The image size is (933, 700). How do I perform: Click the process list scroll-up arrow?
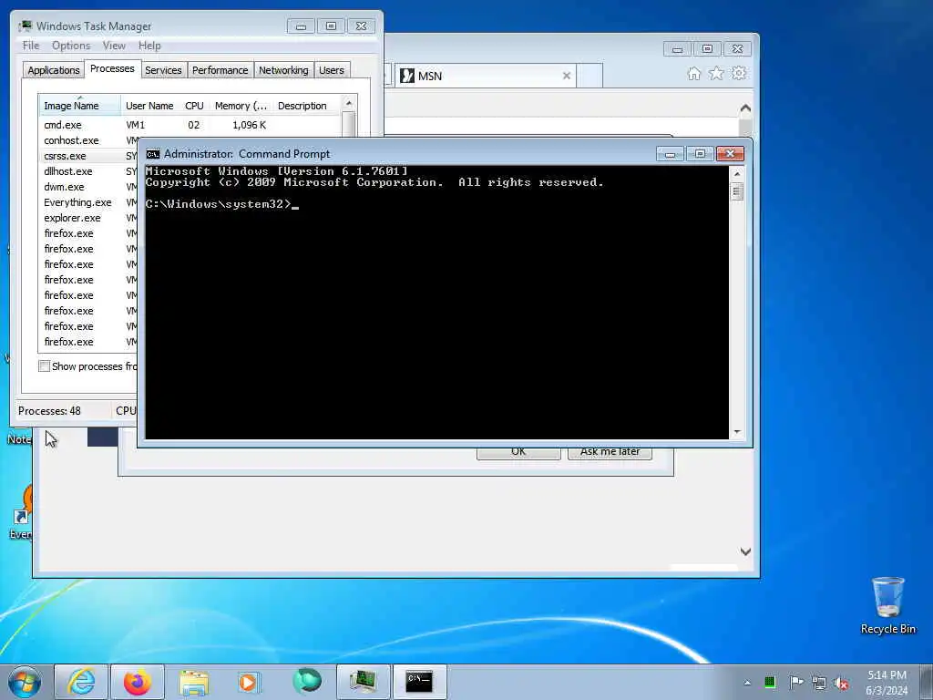click(x=349, y=103)
